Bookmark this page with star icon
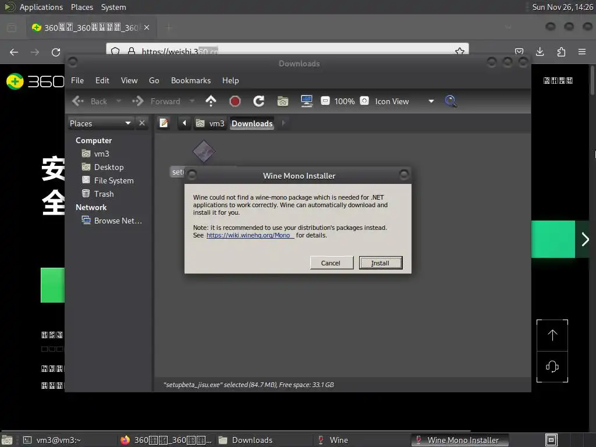Viewport: 596px width, 447px height. (460, 51)
